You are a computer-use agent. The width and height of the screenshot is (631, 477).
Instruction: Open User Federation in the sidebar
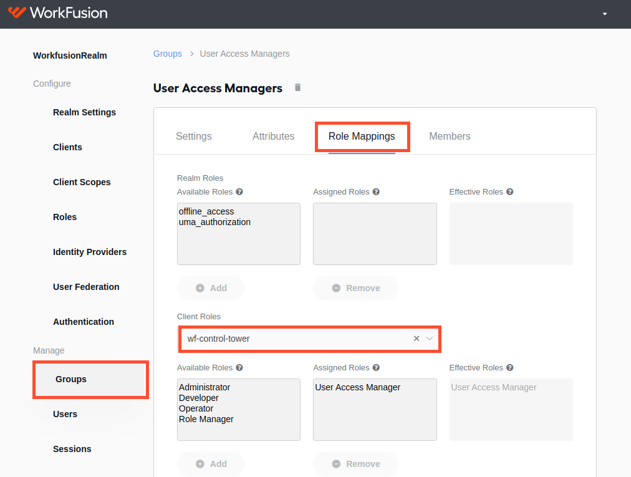86,287
